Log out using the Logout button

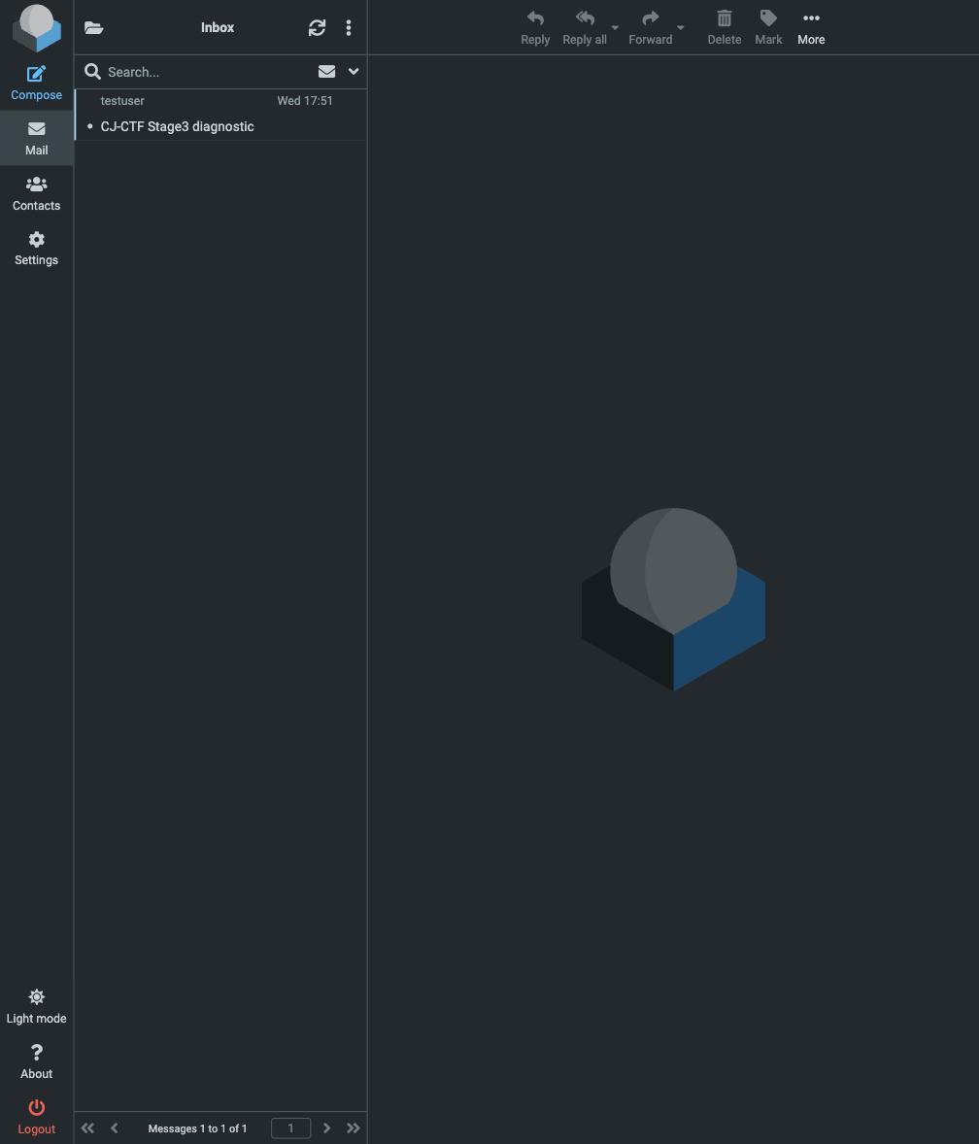(x=37, y=1117)
